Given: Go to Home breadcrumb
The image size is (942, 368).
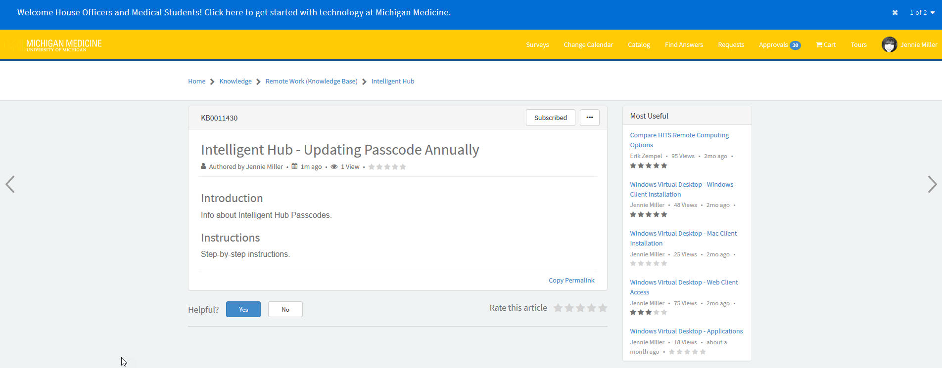Looking at the screenshot, I should click(x=196, y=82).
